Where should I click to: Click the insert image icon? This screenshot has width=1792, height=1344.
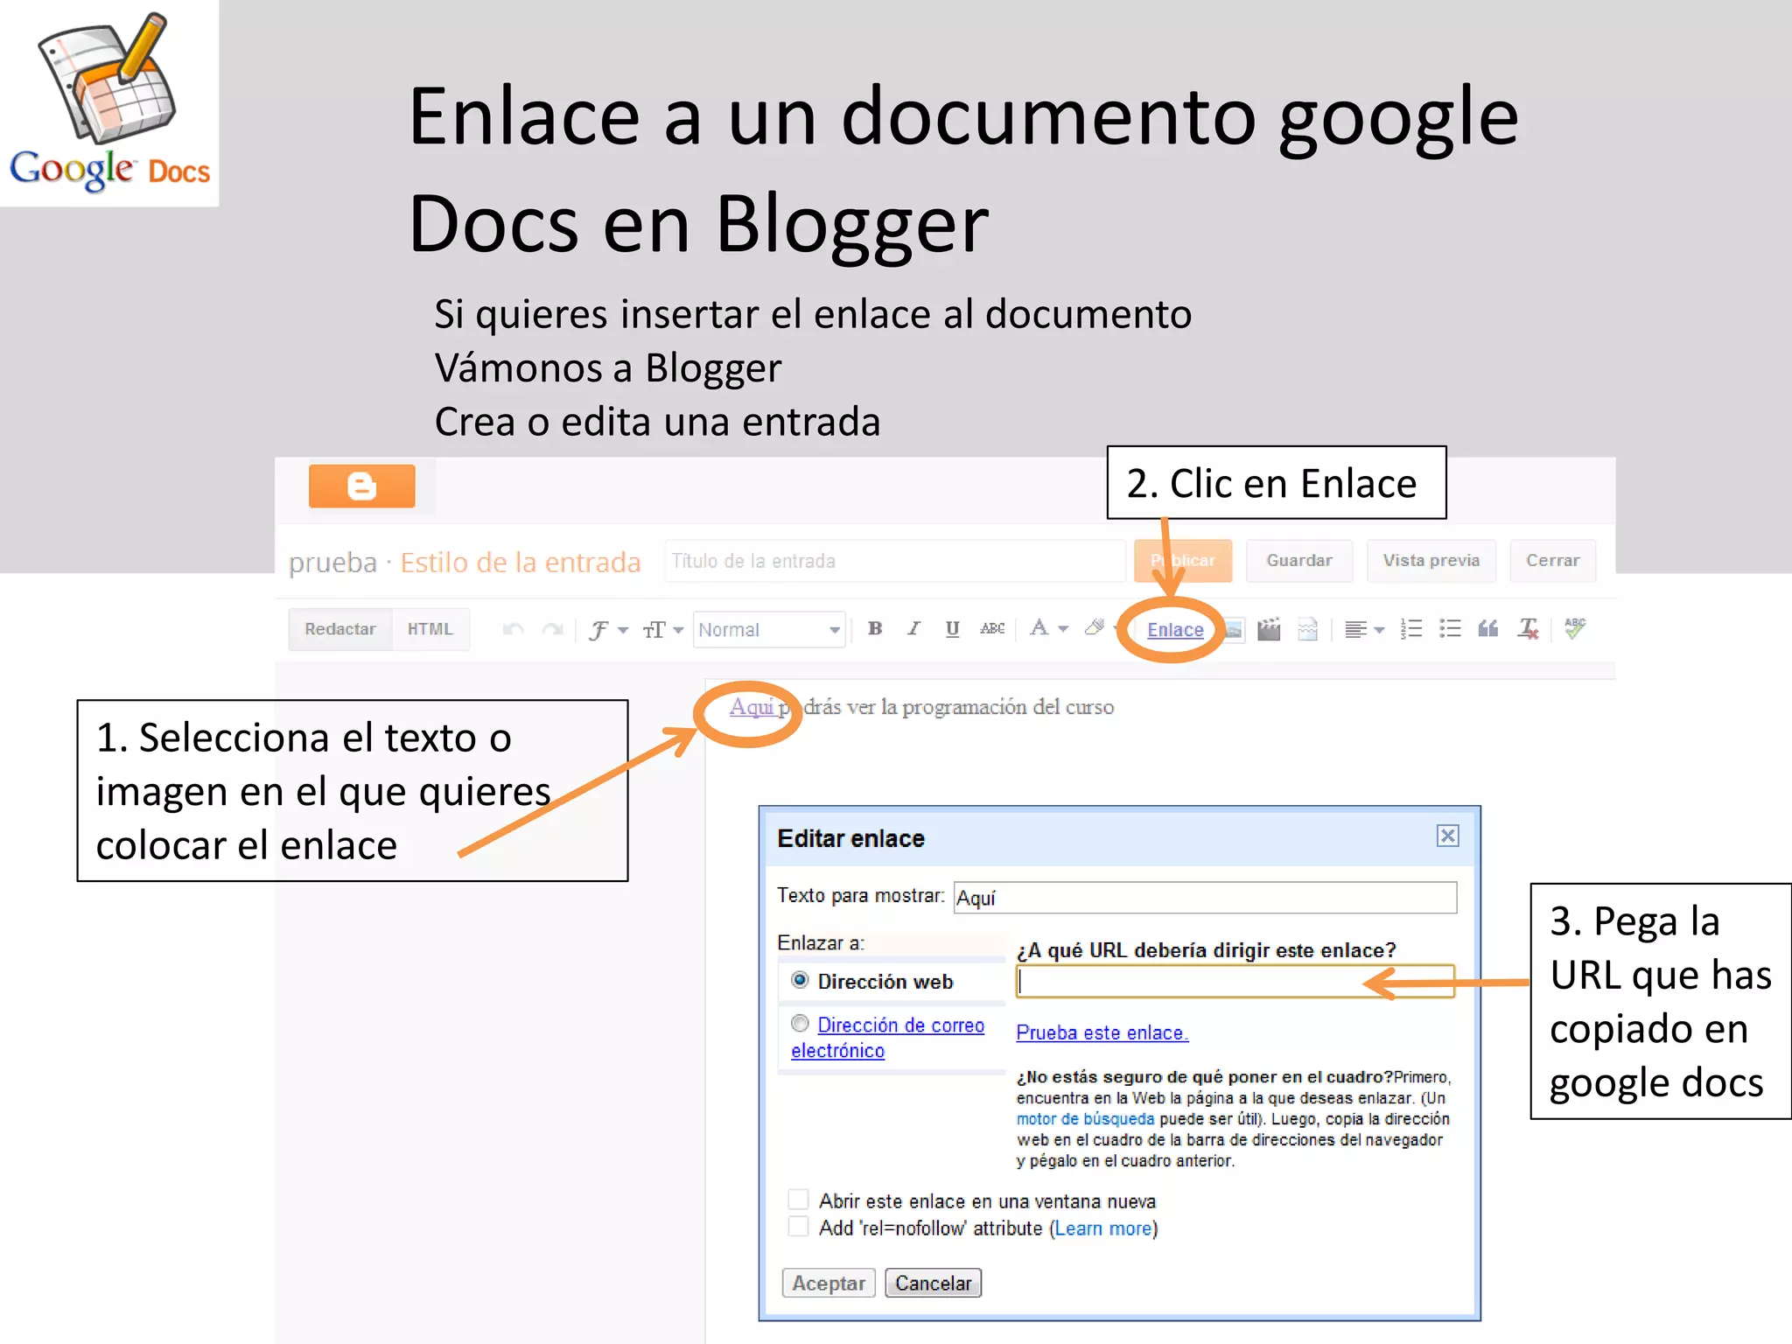click(1232, 629)
